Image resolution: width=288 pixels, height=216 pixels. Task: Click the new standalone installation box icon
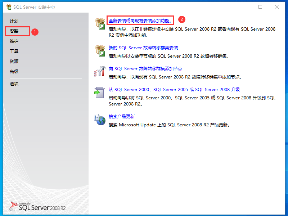tap(100, 24)
